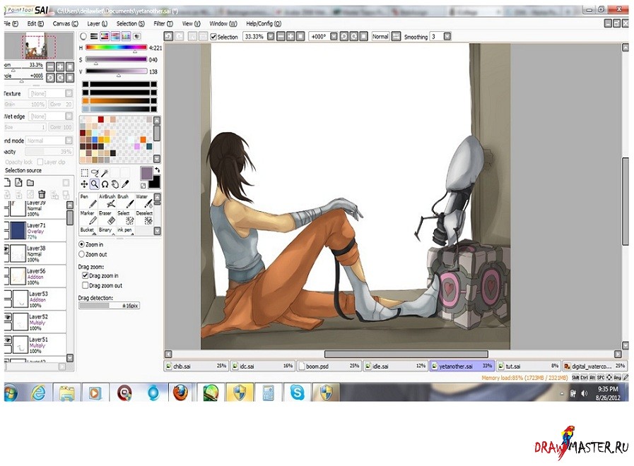Image resolution: width=634 pixels, height=466 pixels.
Task: Activate the eyedropper color picker tool
Action: pyautogui.click(x=125, y=184)
